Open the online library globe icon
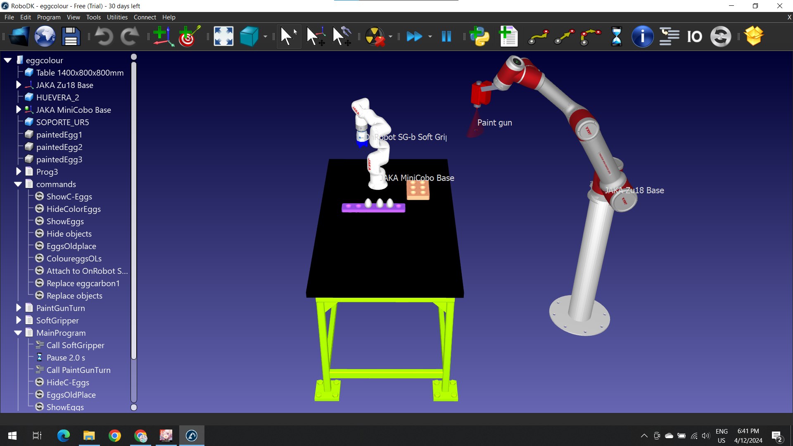This screenshot has width=793, height=446. point(45,36)
